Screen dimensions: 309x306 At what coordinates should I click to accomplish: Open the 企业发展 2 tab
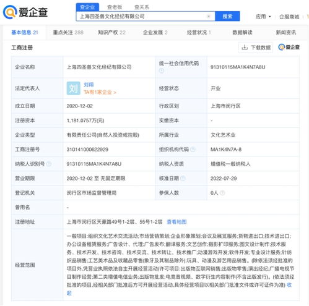(155, 32)
